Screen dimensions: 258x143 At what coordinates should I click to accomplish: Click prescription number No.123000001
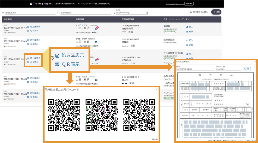click(x=10, y=99)
